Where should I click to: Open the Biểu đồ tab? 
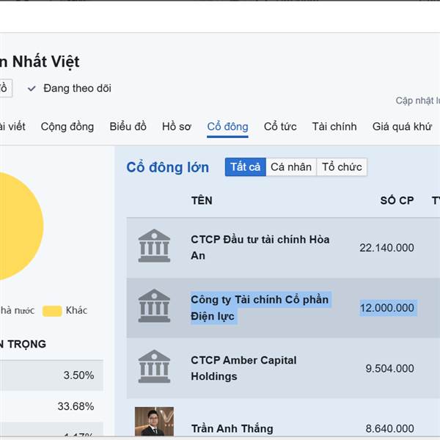128,127
